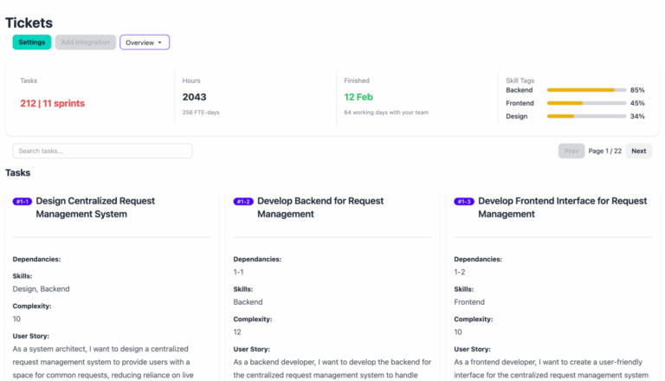The width and height of the screenshot is (665, 381).
Task: Click the Design skill progress bar
Action: [586, 116]
